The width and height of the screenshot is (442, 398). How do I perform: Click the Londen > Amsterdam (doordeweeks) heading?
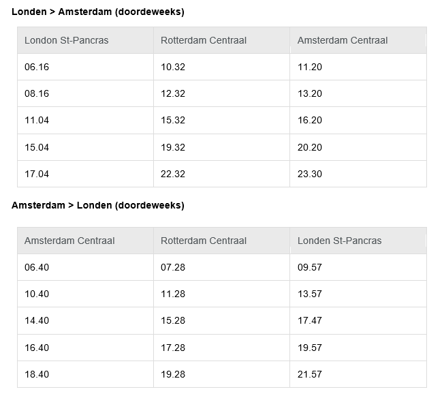(x=98, y=12)
